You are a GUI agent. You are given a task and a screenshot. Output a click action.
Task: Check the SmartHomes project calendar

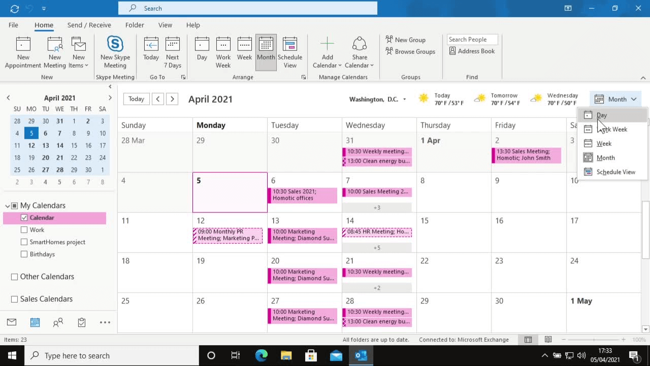(24, 242)
